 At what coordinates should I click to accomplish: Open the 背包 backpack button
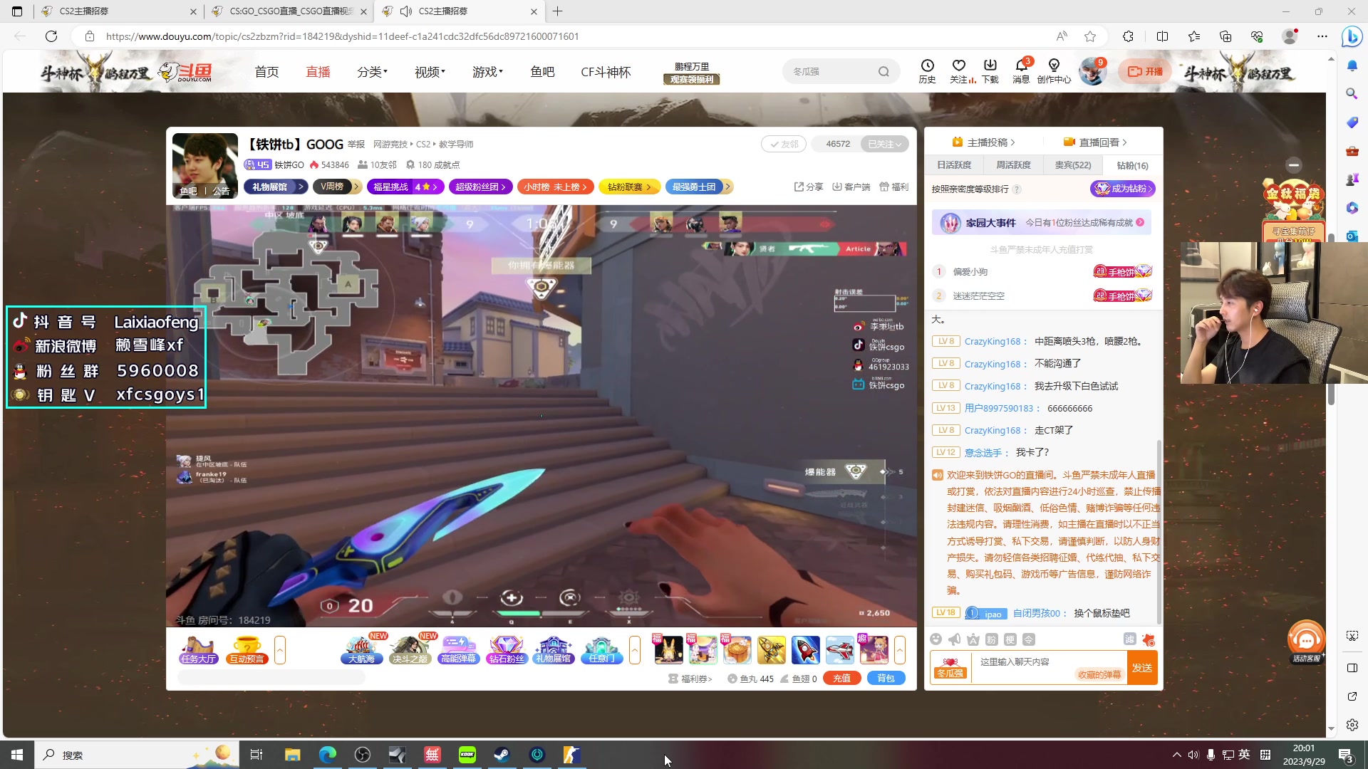click(x=886, y=679)
